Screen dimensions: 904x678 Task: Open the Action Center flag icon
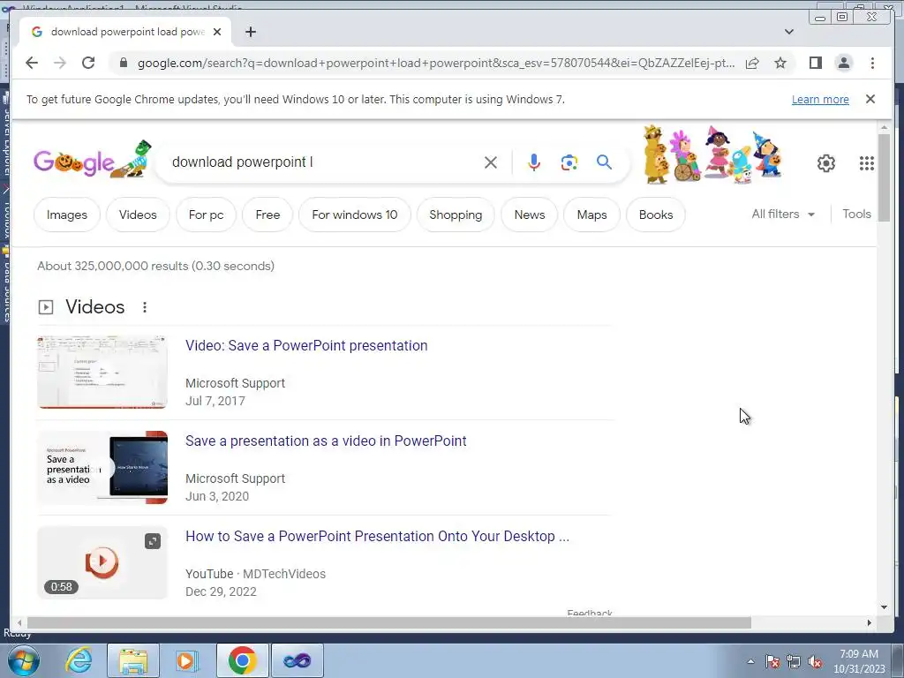point(772,662)
